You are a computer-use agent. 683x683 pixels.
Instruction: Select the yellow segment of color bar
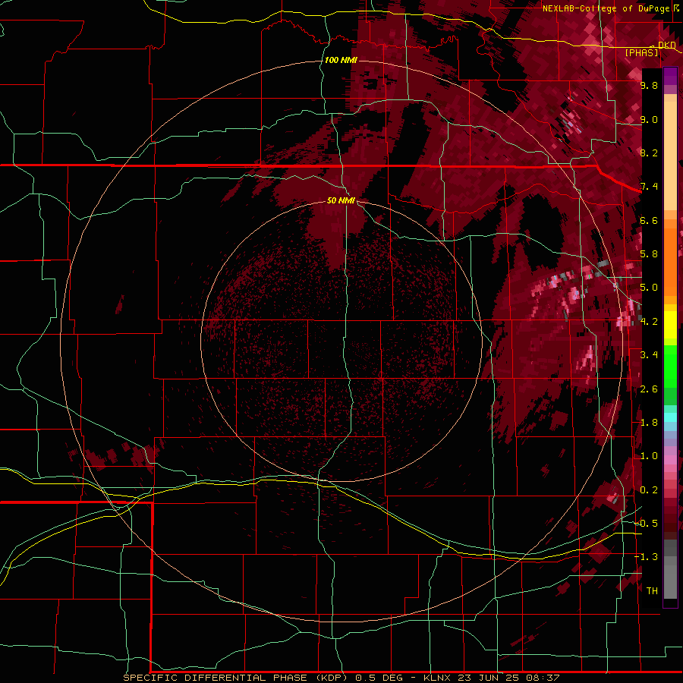tap(670, 325)
